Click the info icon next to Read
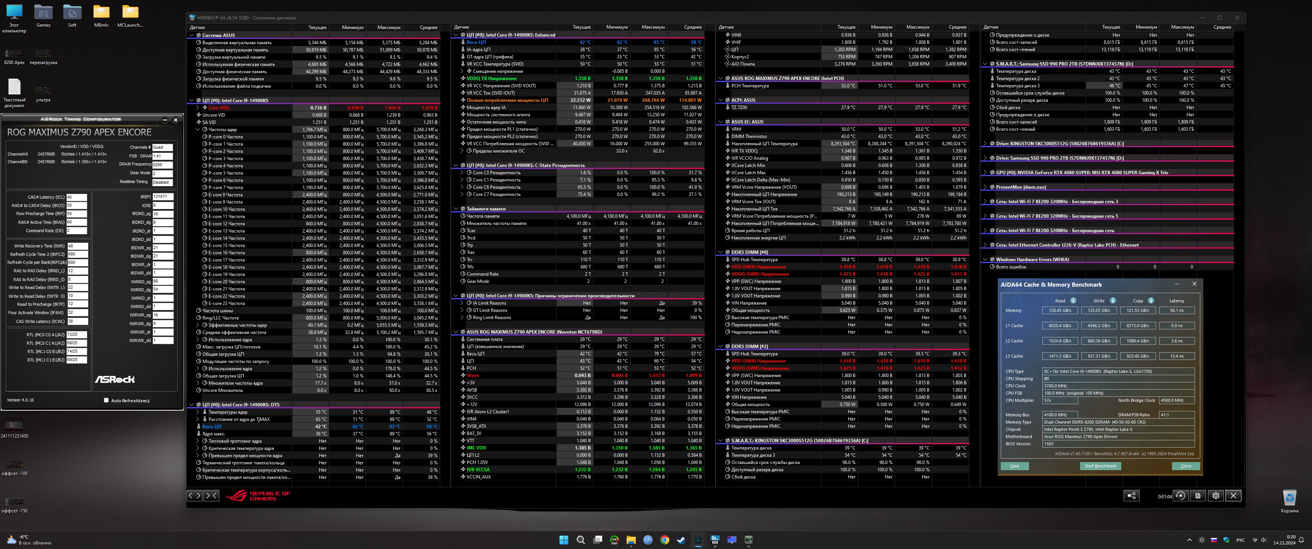This screenshot has width=1312, height=549. click(1073, 300)
